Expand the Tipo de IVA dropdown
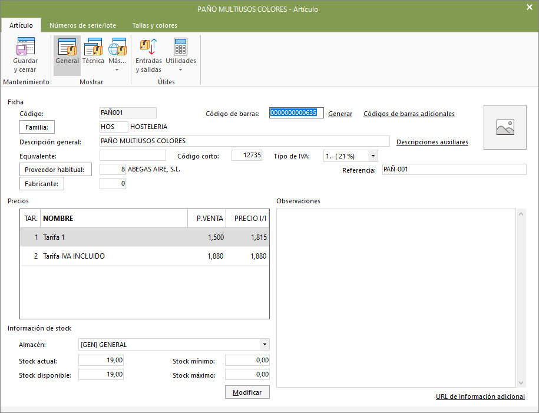 (373, 156)
